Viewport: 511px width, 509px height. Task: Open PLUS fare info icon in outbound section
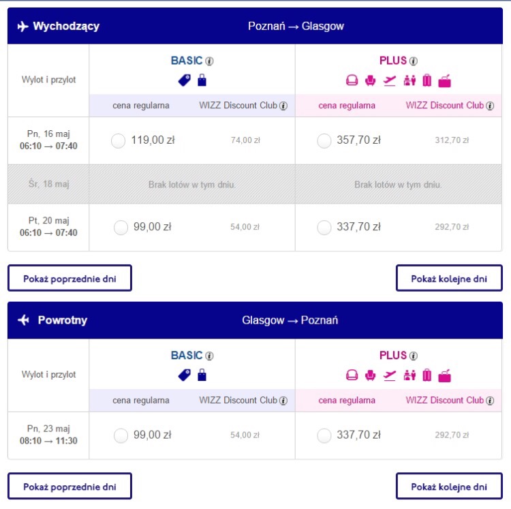pyautogui.click(x=414, y=61)
